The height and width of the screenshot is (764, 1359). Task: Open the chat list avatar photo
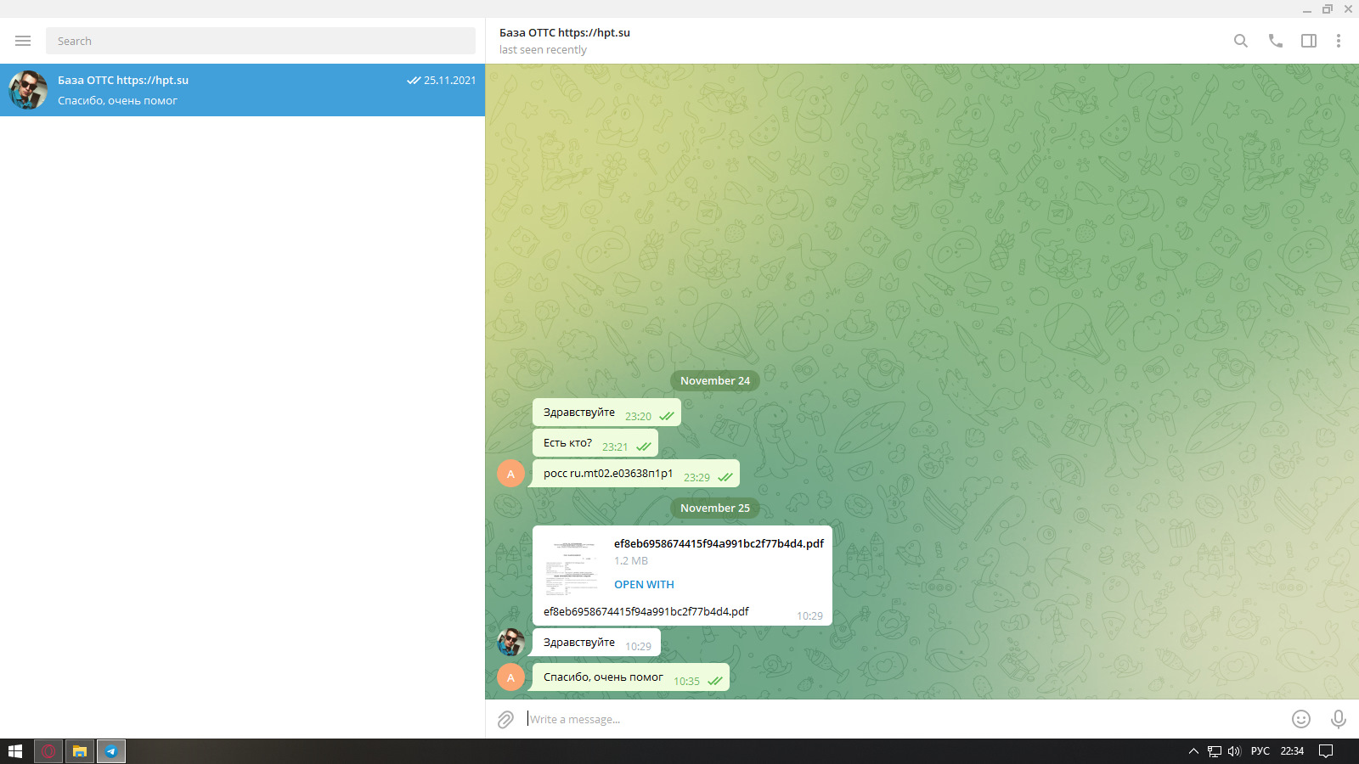28,90
